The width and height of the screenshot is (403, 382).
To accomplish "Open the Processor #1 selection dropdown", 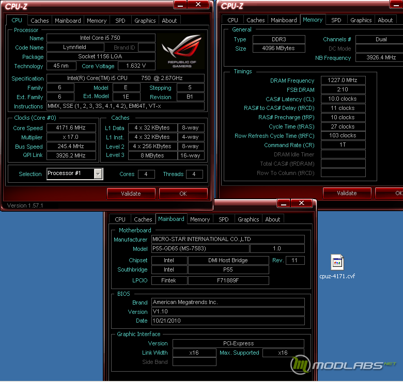I will point(98,174).
